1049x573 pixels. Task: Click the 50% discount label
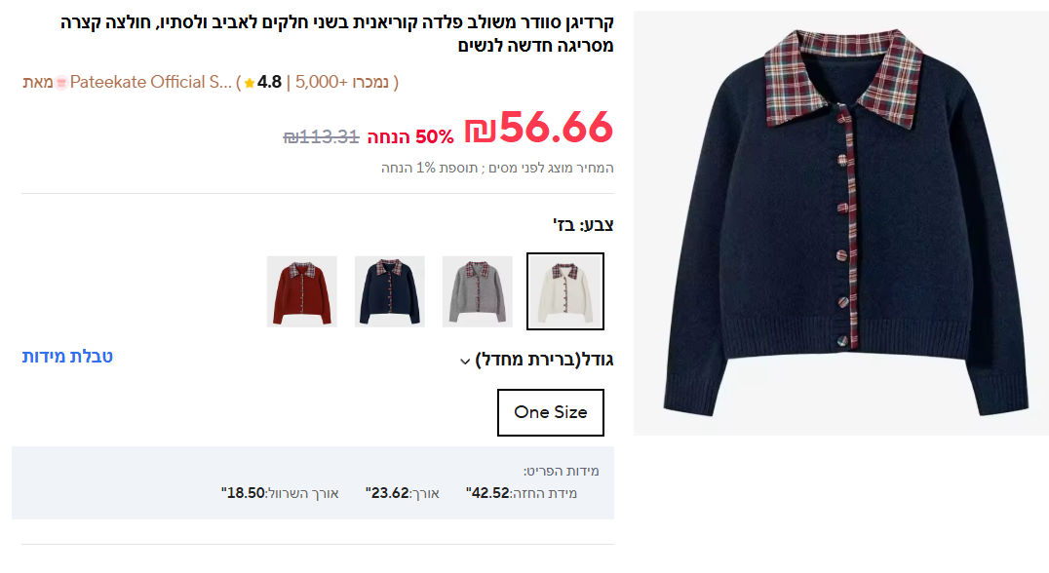click(410, 137)
